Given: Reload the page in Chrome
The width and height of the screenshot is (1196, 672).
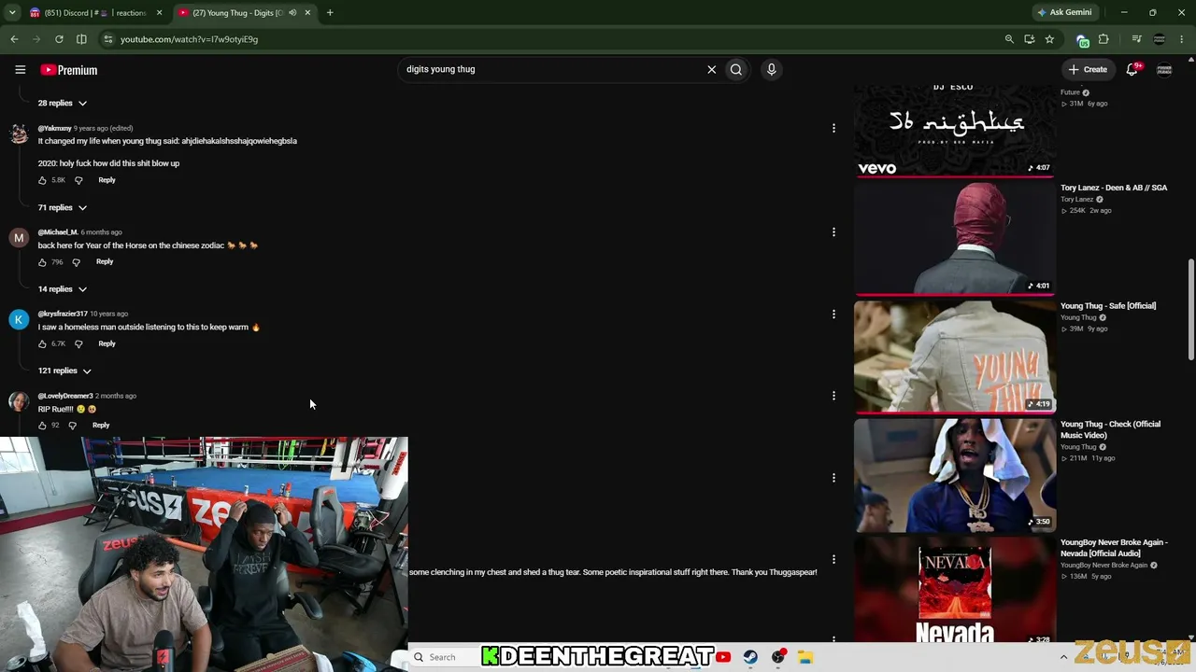Looking at the screenshot, I should 59,39.
